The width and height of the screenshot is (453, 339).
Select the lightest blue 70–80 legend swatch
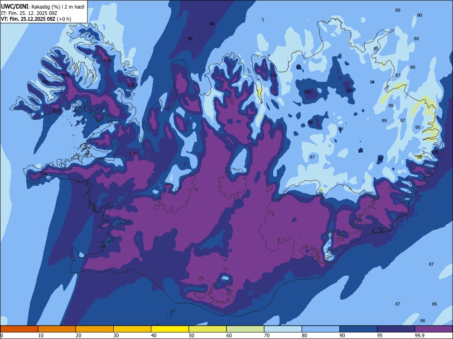[x=283, y=329]
